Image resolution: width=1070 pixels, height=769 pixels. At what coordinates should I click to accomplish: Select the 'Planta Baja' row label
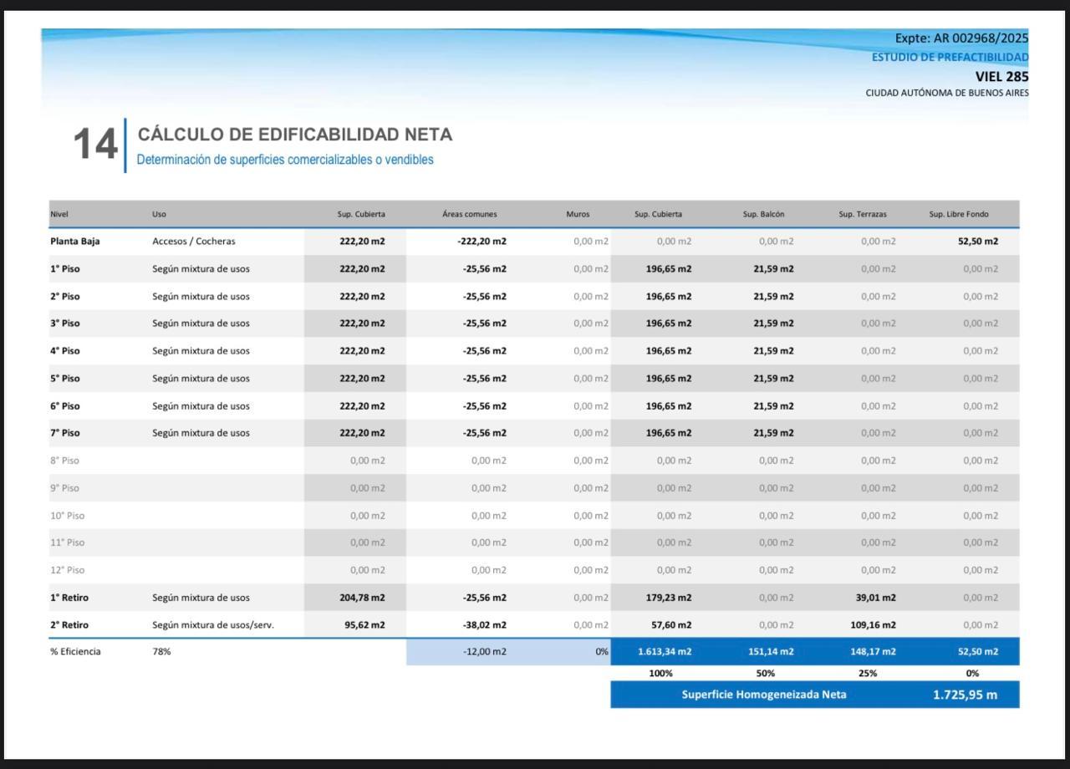tap(74, 241)
